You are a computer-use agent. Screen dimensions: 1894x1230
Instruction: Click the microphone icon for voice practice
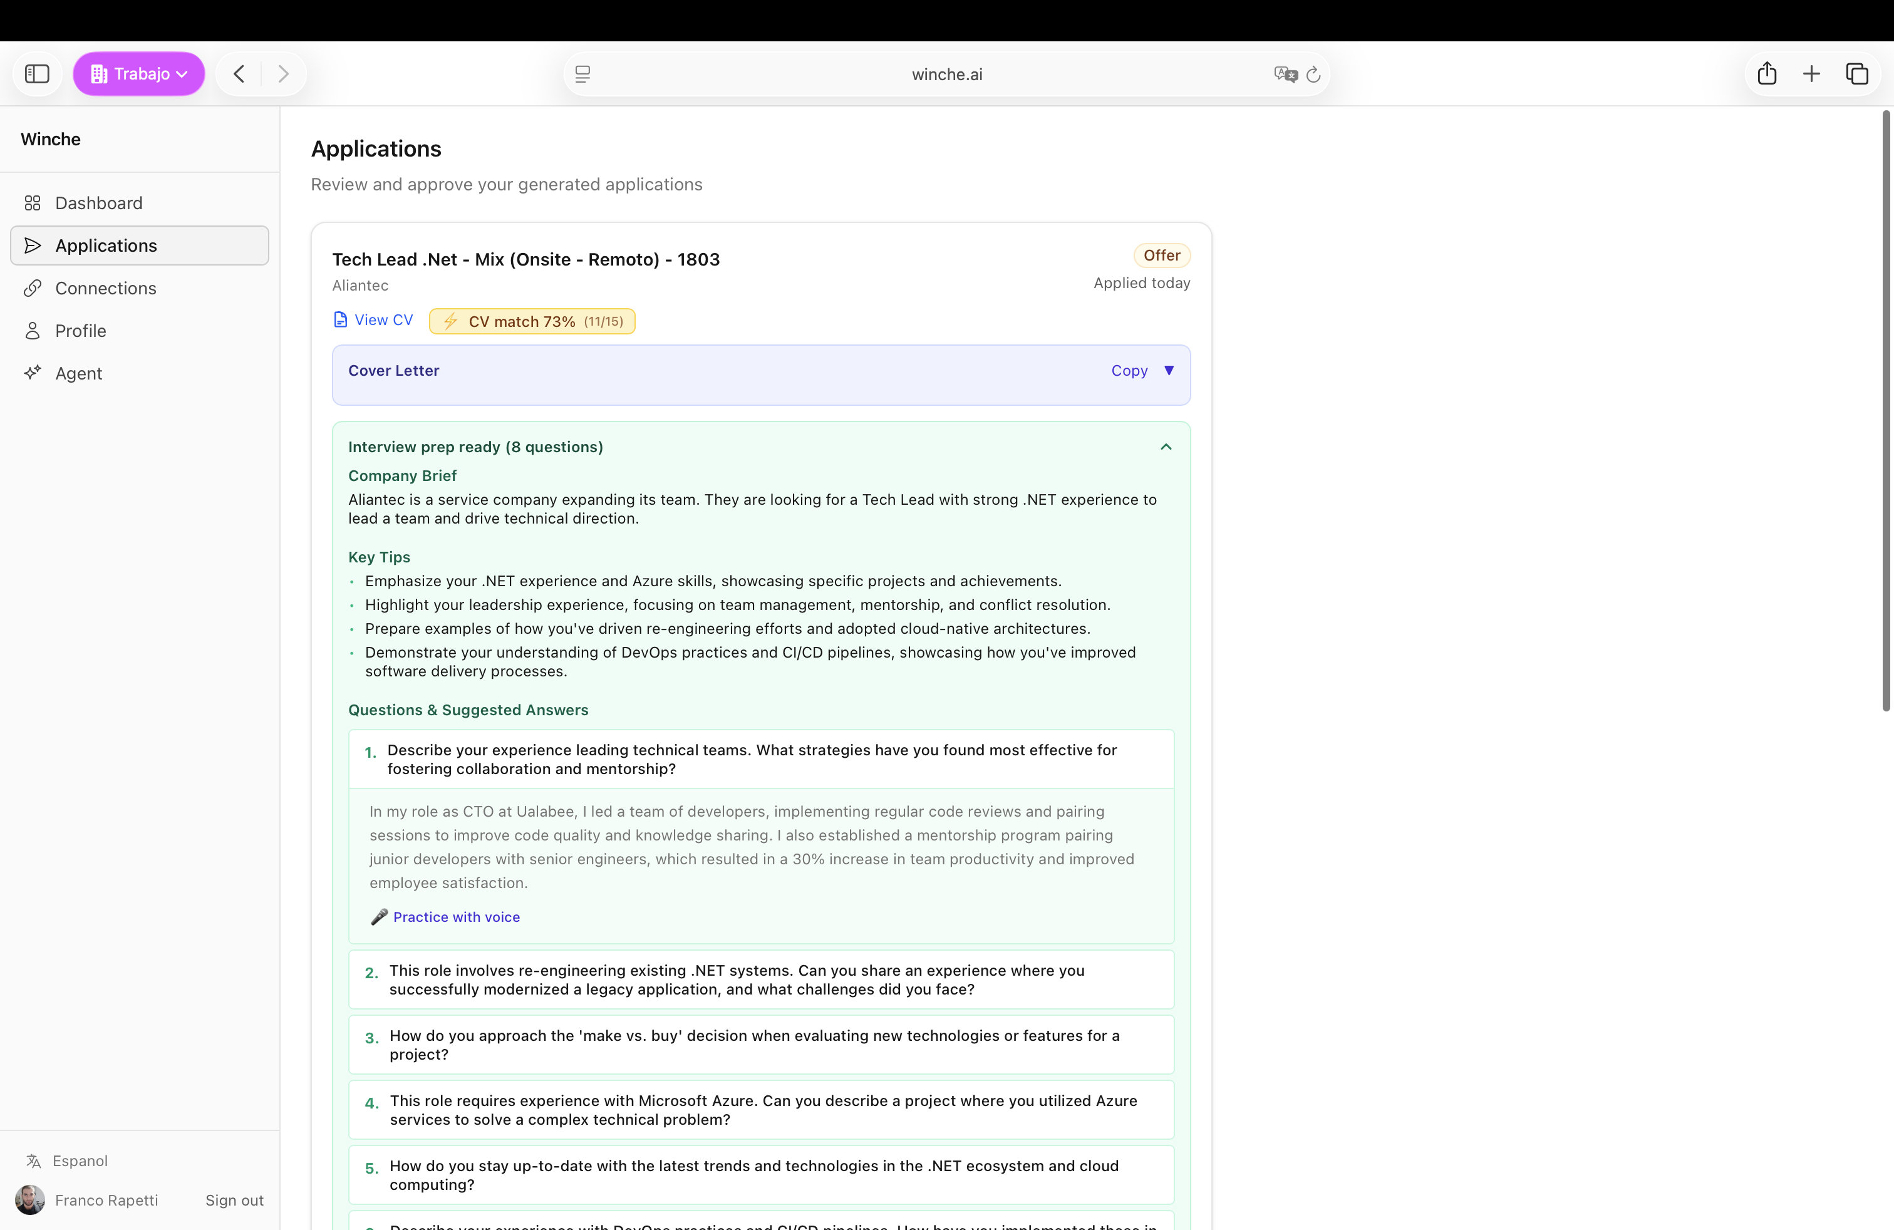[x=380, y=916]
